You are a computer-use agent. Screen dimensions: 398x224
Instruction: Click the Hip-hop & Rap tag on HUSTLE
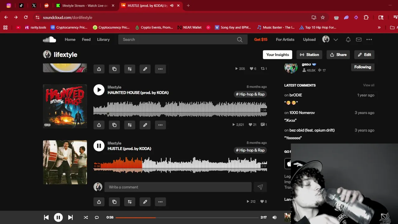[x=250, y=150]
